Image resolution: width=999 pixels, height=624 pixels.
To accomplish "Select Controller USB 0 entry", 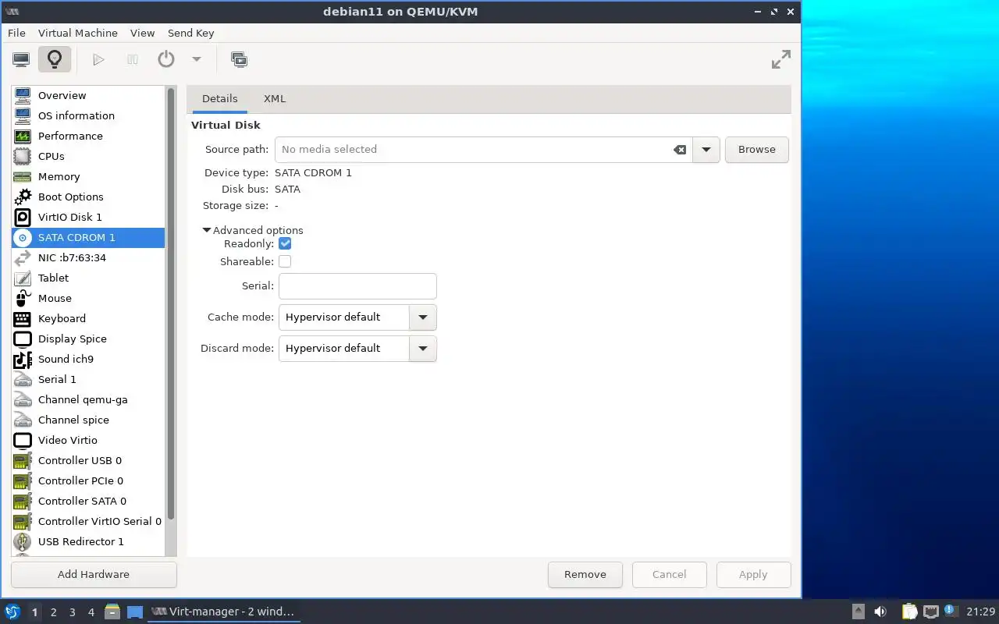I will click(x=88, y=460).
